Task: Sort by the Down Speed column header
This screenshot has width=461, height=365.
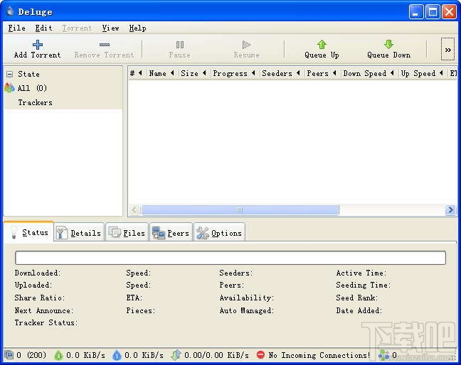Action: click(x=369, y=73)
